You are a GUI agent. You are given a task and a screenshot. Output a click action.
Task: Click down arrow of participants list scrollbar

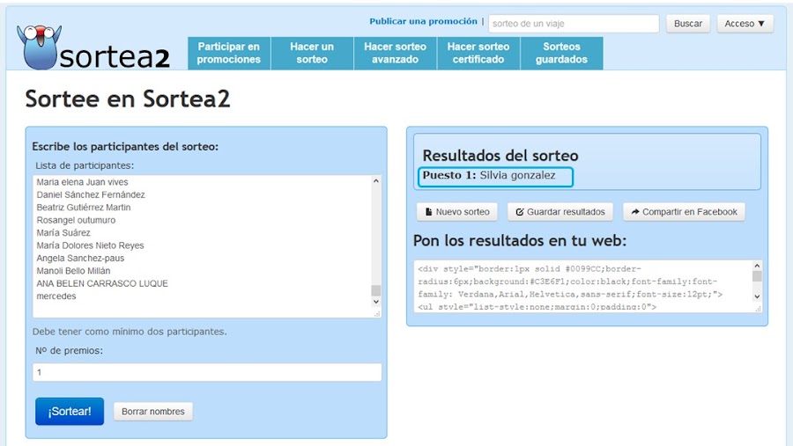pyautogui.click(x=375, y=302)
